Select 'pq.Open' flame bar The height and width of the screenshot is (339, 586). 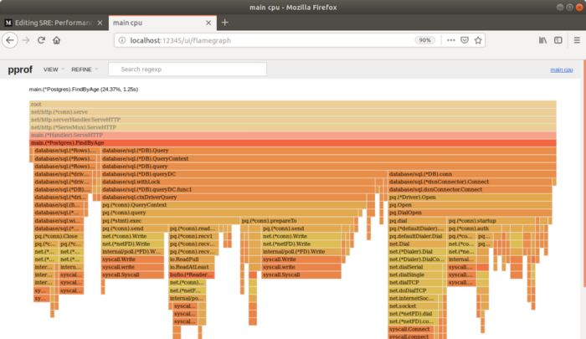point(470,205)
